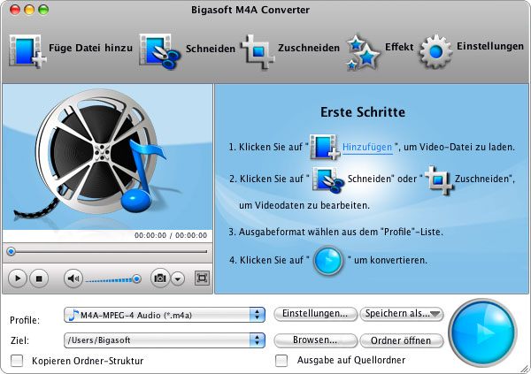
Task: Click the scissors icon in step 2
Action: (327, 179)
